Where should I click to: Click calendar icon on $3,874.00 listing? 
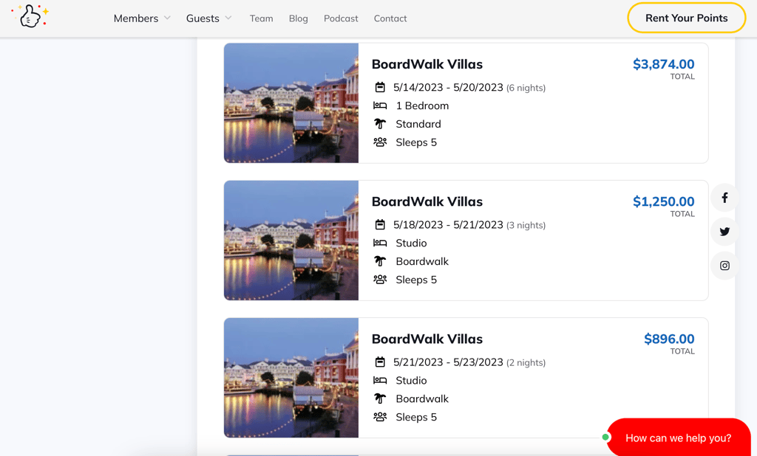coord(380,87)
